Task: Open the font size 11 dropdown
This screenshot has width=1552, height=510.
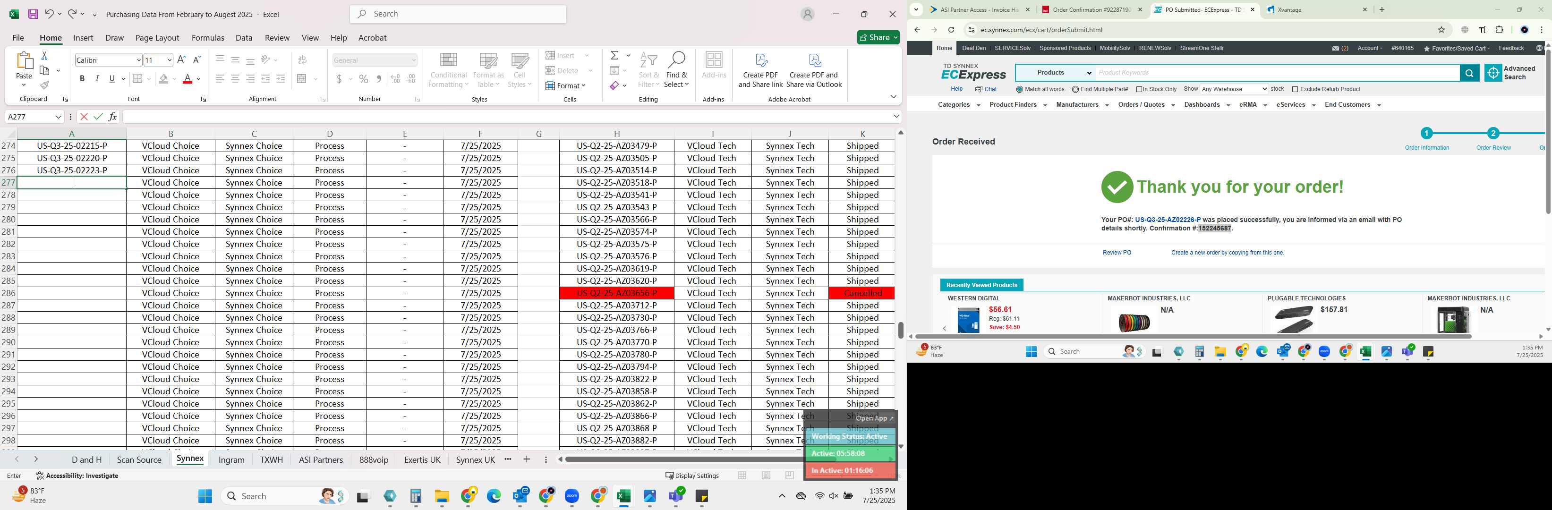Action: (169, 59)
